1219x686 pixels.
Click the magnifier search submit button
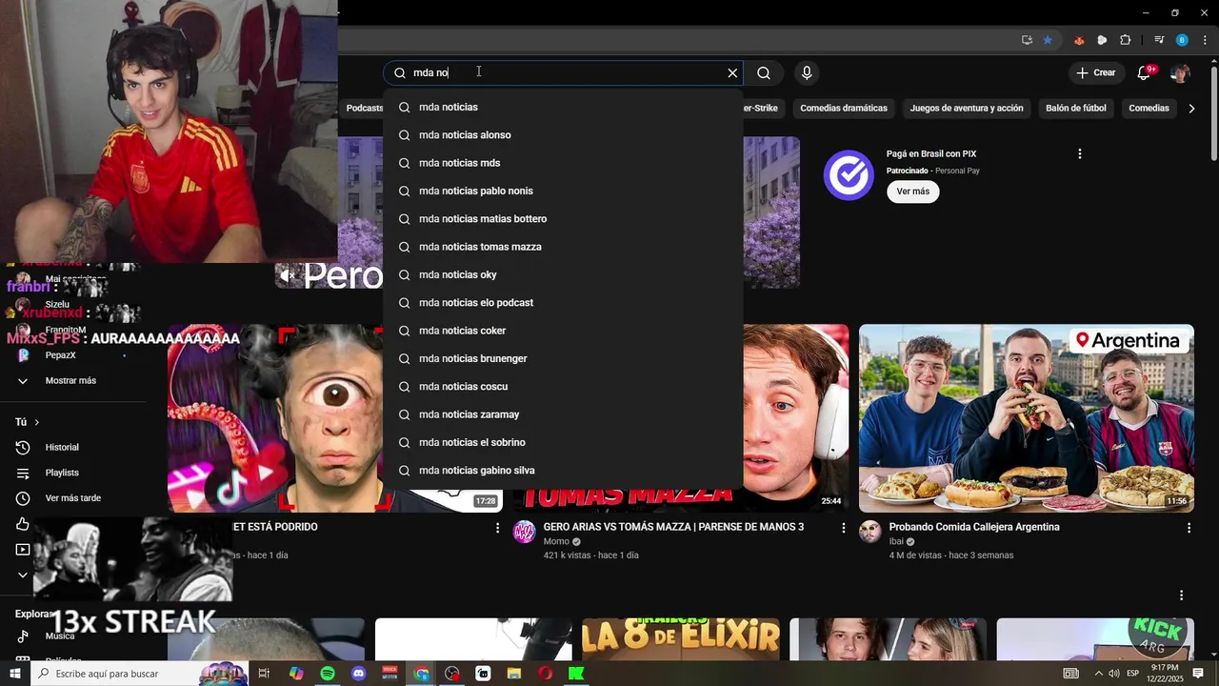764,72
